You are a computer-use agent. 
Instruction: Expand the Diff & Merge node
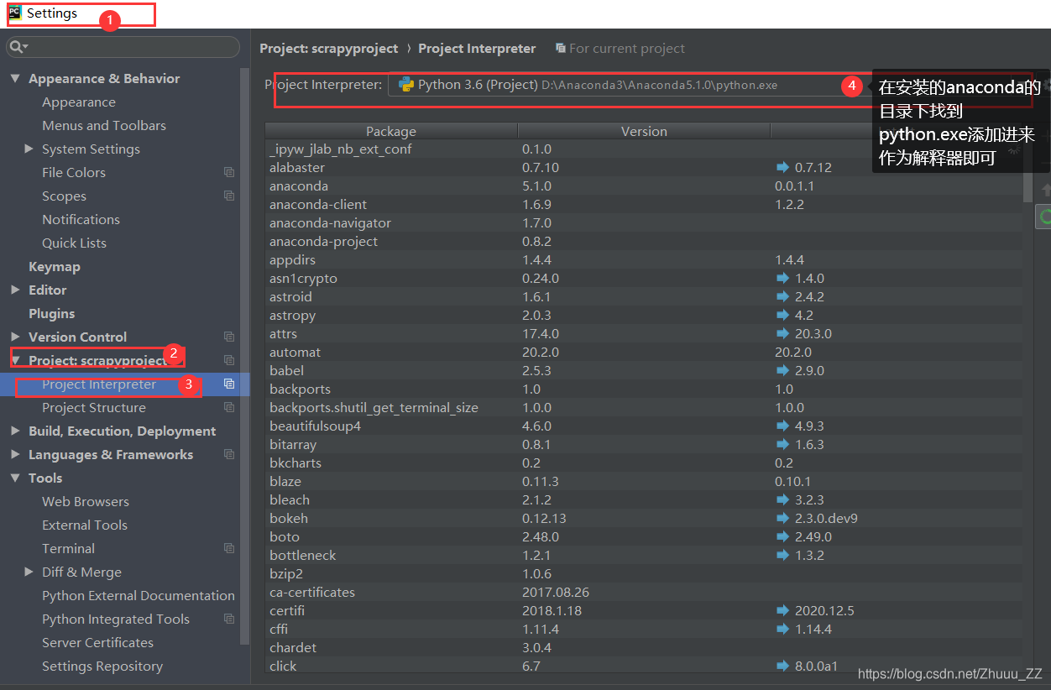[x=29, y=572]
